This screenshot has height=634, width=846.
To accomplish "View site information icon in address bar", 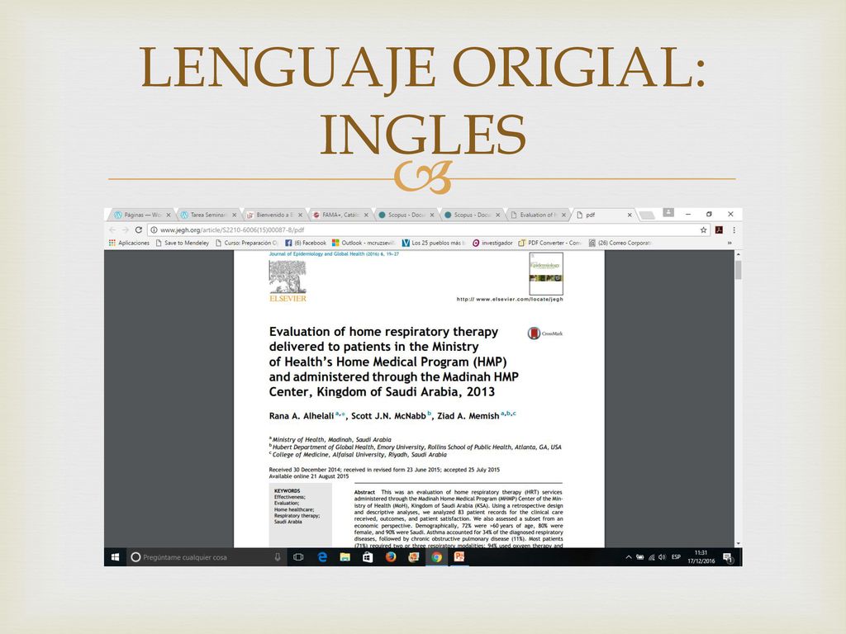I will (154, 229).
